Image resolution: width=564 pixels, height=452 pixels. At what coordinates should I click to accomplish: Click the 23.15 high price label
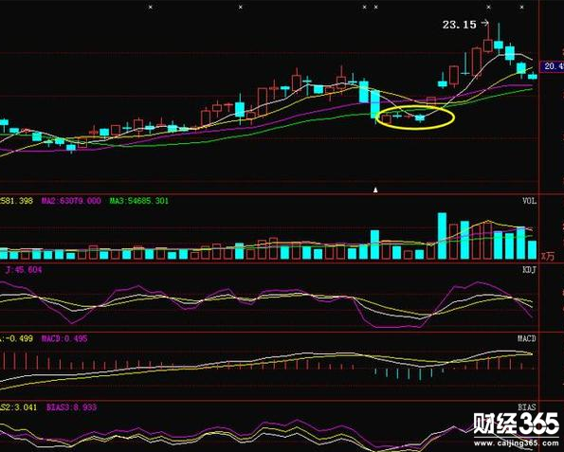459,25
